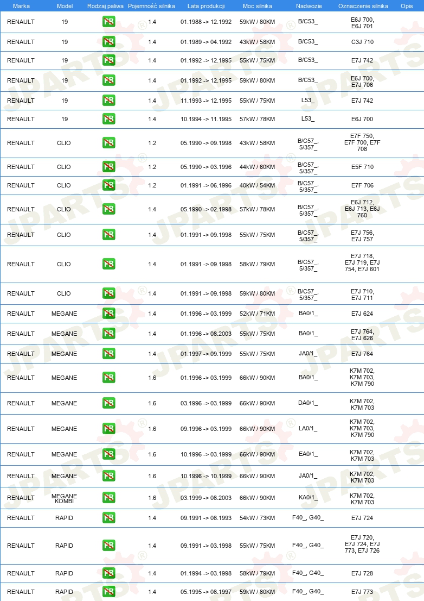Image resolution: width=424 pixels, height=601 pixels.
Task: Select the fuel icon for Megane 01.1997 -> 09.1999
Action: (x=109, y=354)
